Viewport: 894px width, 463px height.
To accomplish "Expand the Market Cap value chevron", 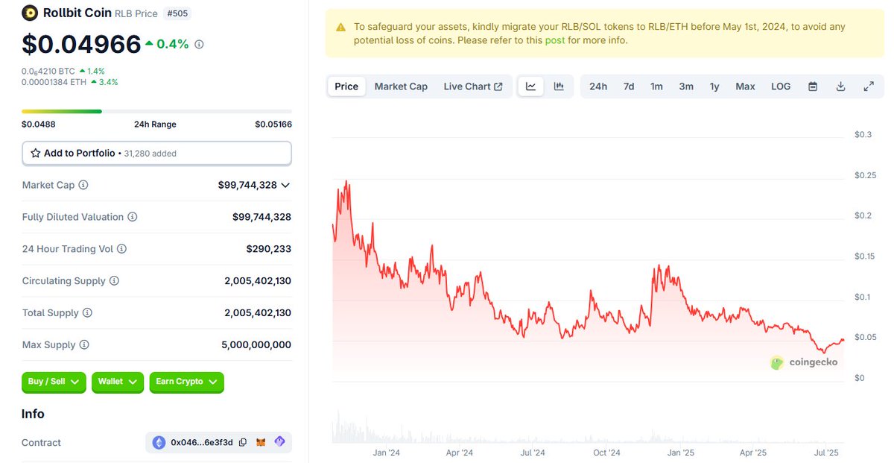I will point(285,185).
